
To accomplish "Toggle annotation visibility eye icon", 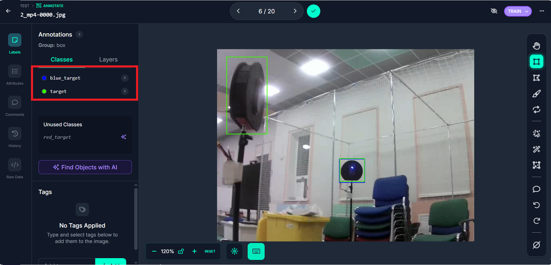I will click(x=494, y=11).
